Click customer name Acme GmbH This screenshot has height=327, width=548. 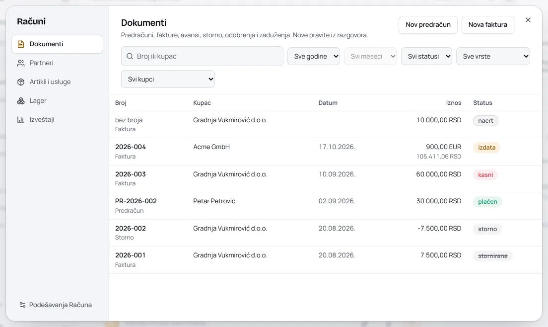point(211,147)
